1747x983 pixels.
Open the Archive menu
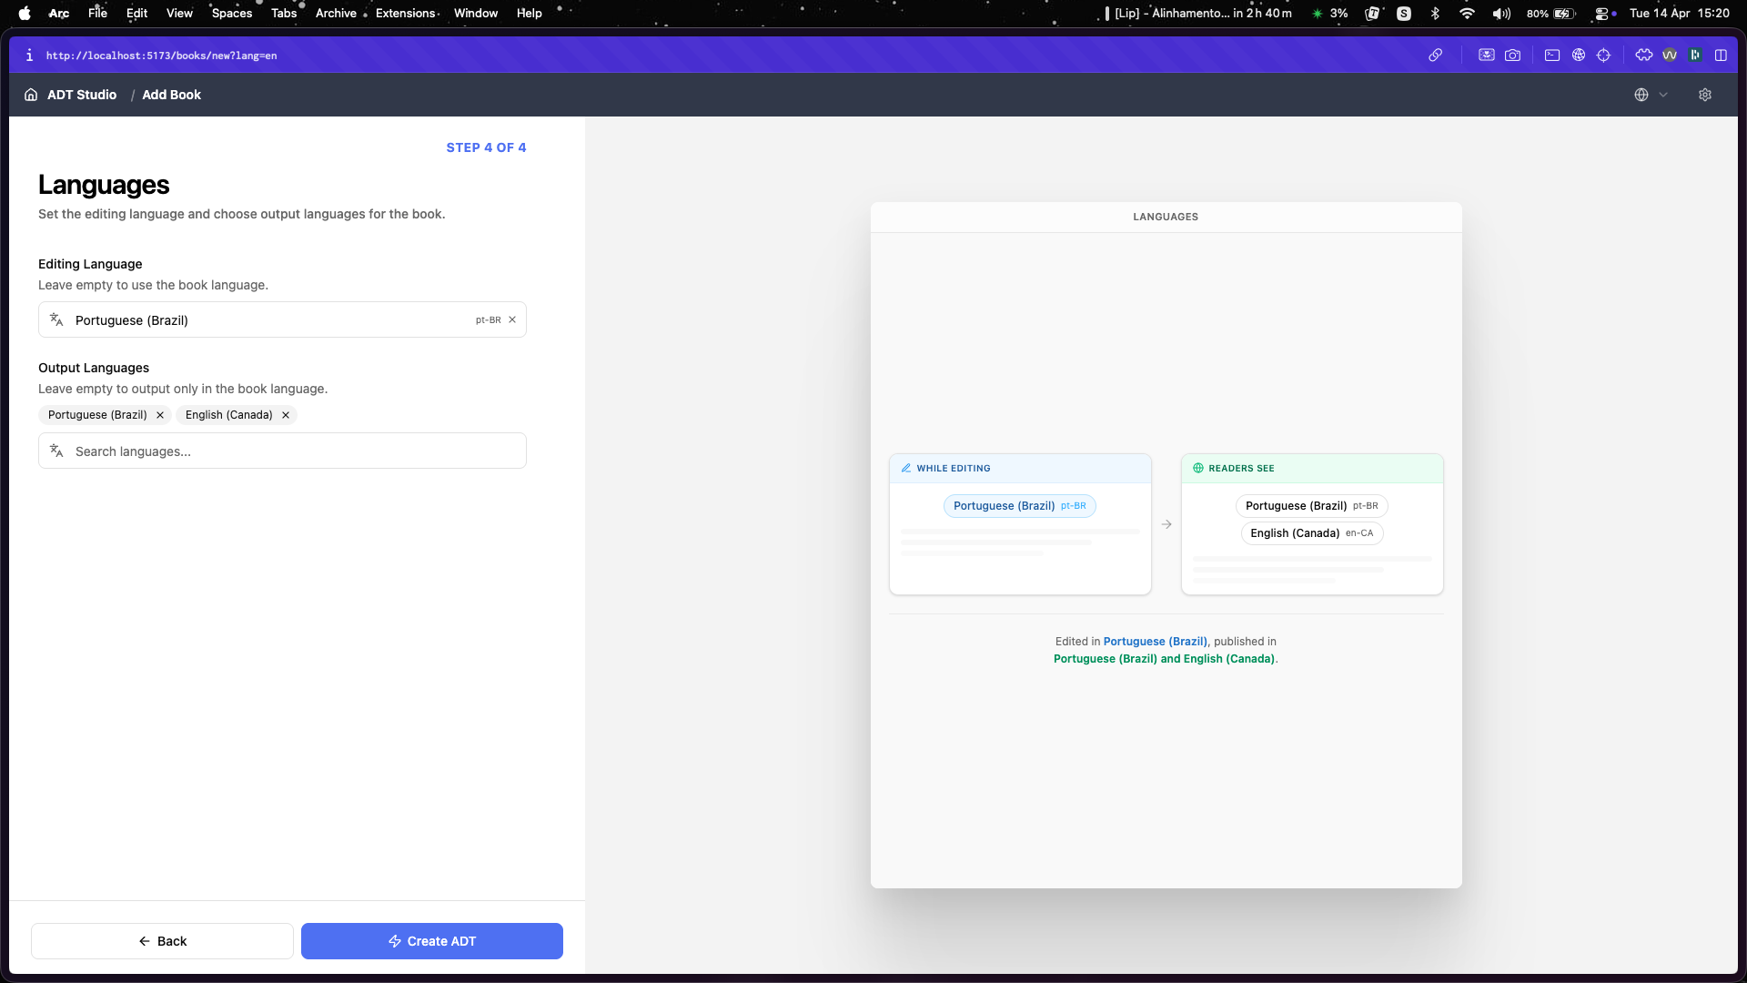[x=336, y=13]
